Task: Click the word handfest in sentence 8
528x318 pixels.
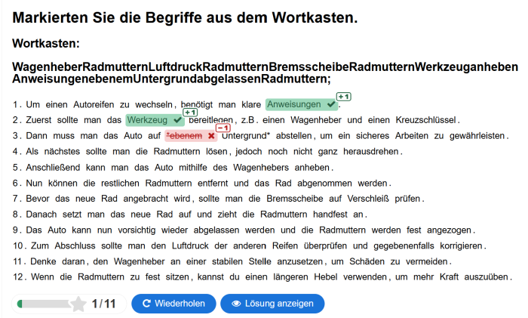Action: pos(330,215)
